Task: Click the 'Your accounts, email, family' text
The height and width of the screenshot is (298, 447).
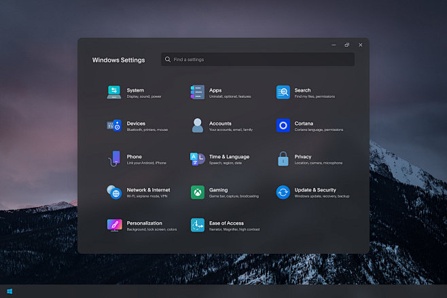Action: point(231,130)
